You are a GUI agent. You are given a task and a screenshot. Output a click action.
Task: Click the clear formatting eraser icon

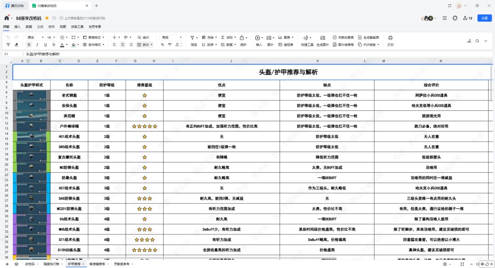[16, 45]
